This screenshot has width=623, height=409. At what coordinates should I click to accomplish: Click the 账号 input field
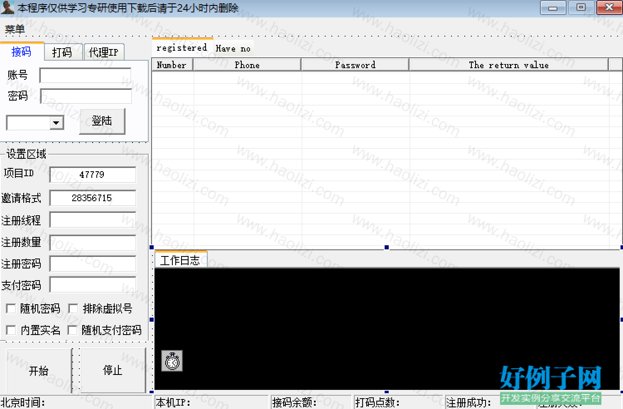(x=85, y=76)
